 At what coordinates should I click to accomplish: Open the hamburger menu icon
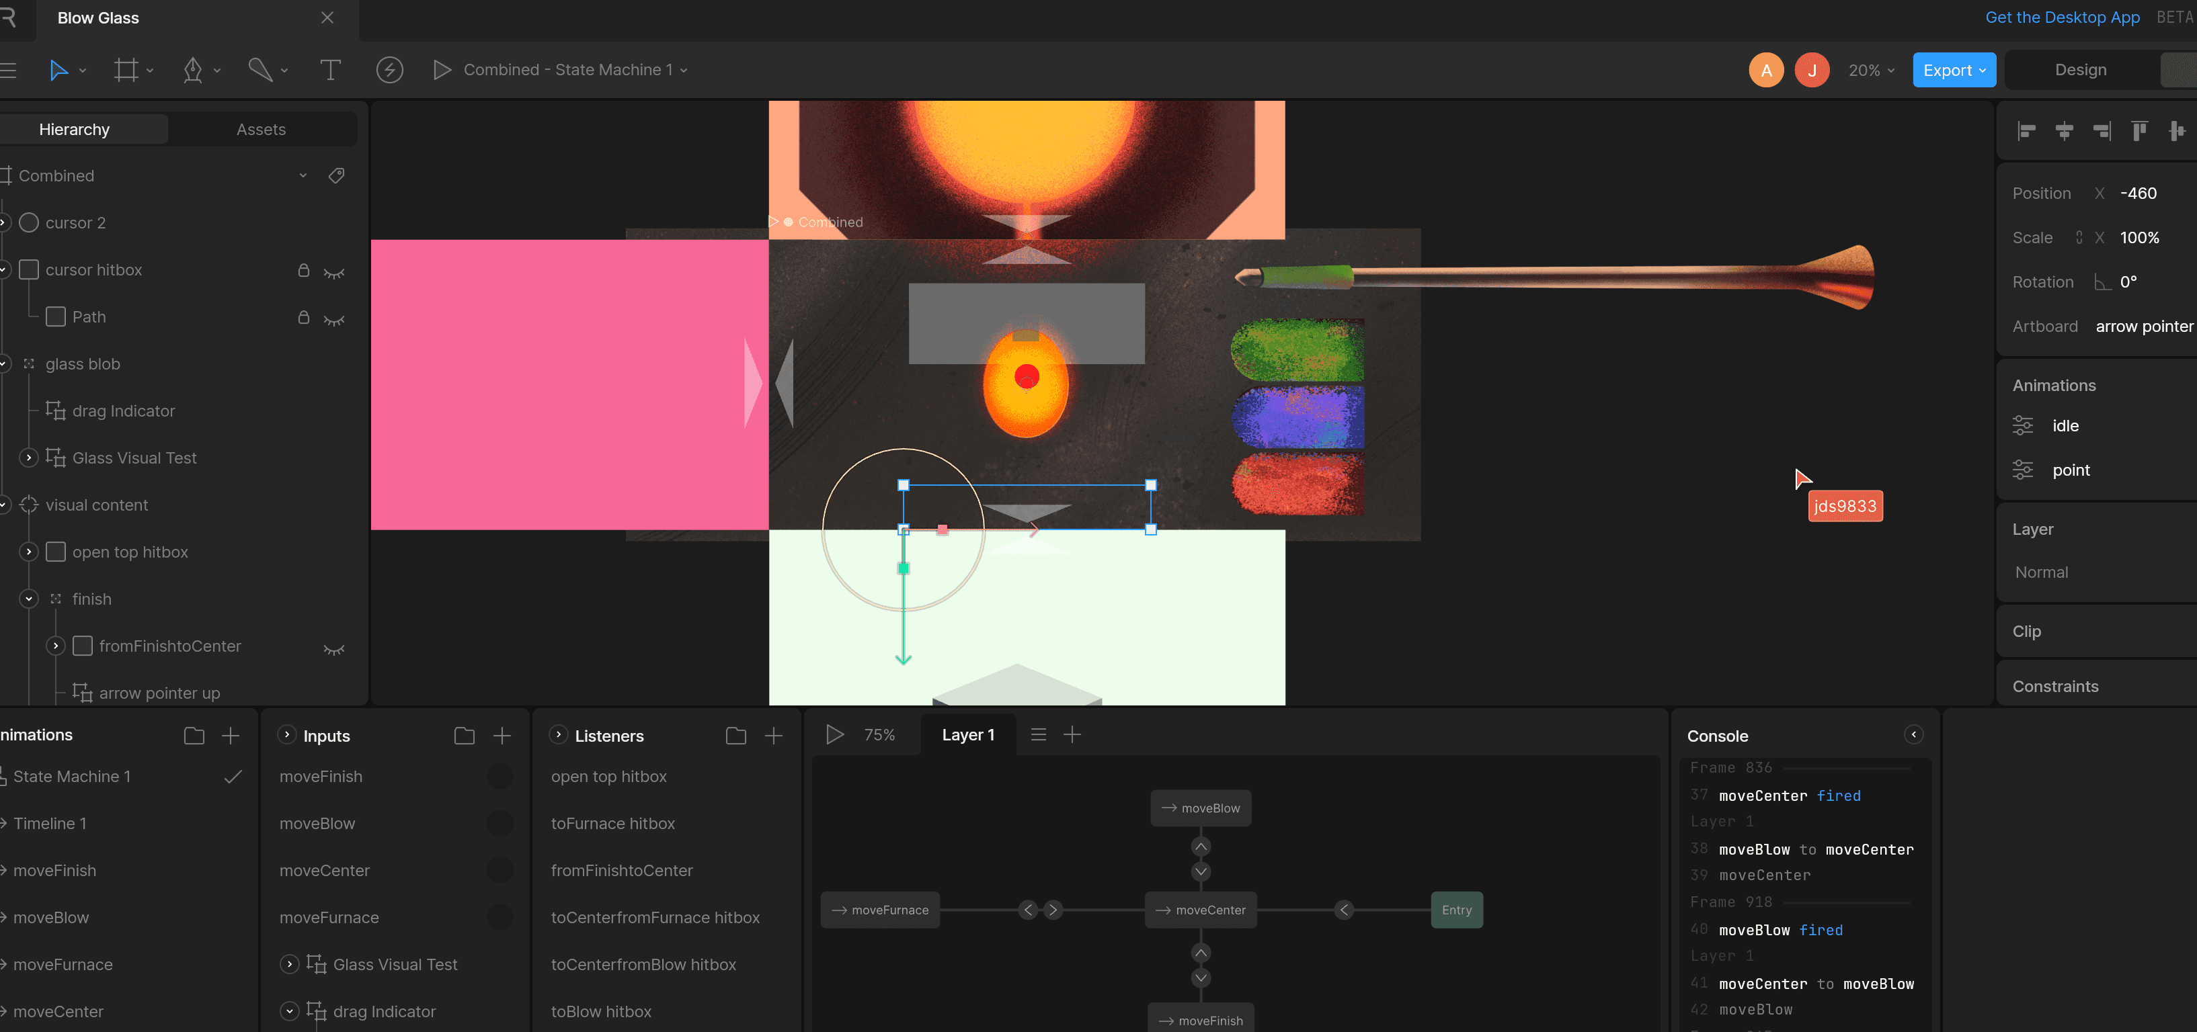(x=9, y=70)
